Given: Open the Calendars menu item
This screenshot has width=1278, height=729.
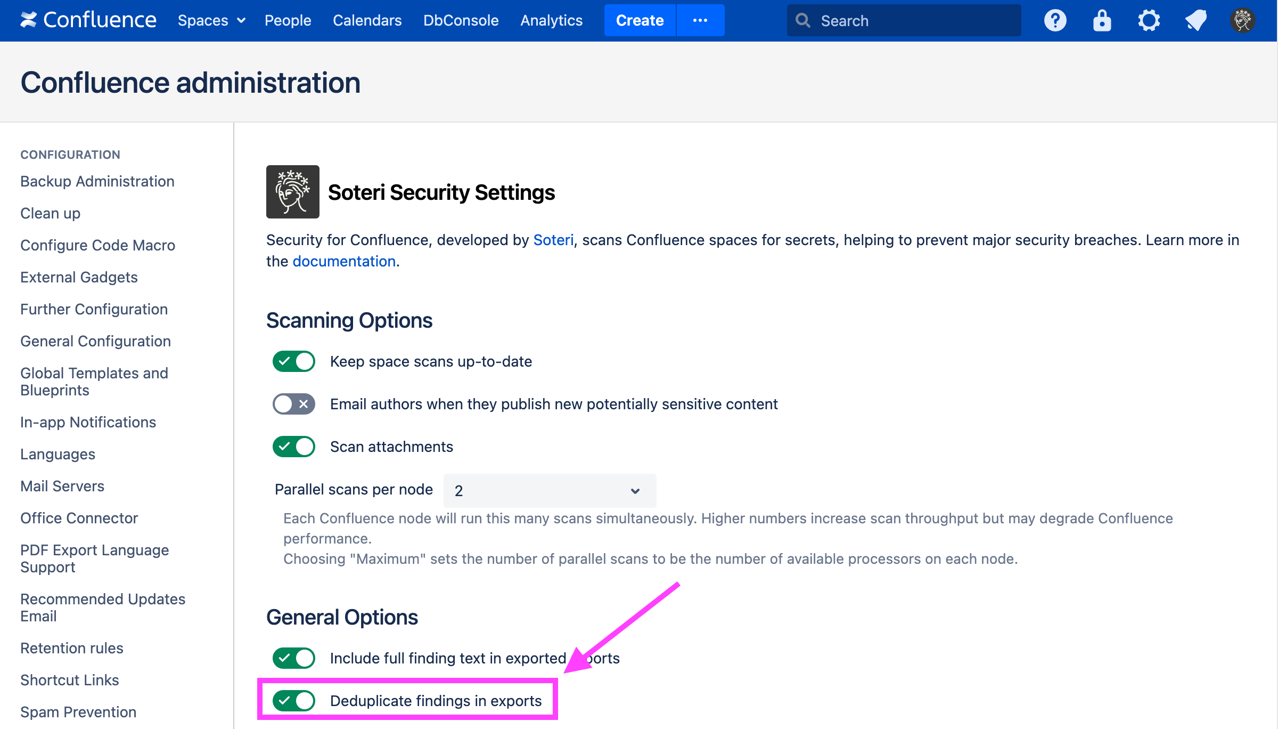Looking at the screenshot, I should point(367,20).
